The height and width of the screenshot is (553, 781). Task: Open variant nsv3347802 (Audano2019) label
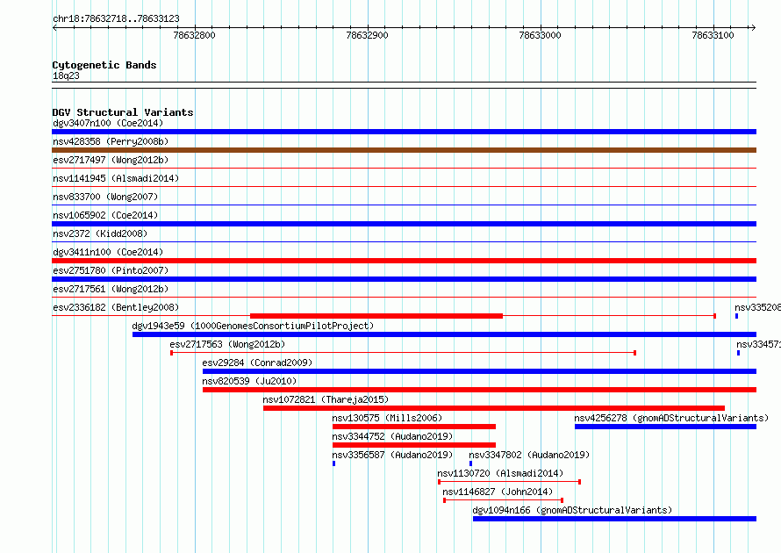coord(529,455)
